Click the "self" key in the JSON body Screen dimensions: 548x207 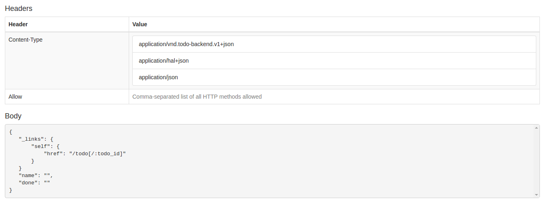[41, 146]
